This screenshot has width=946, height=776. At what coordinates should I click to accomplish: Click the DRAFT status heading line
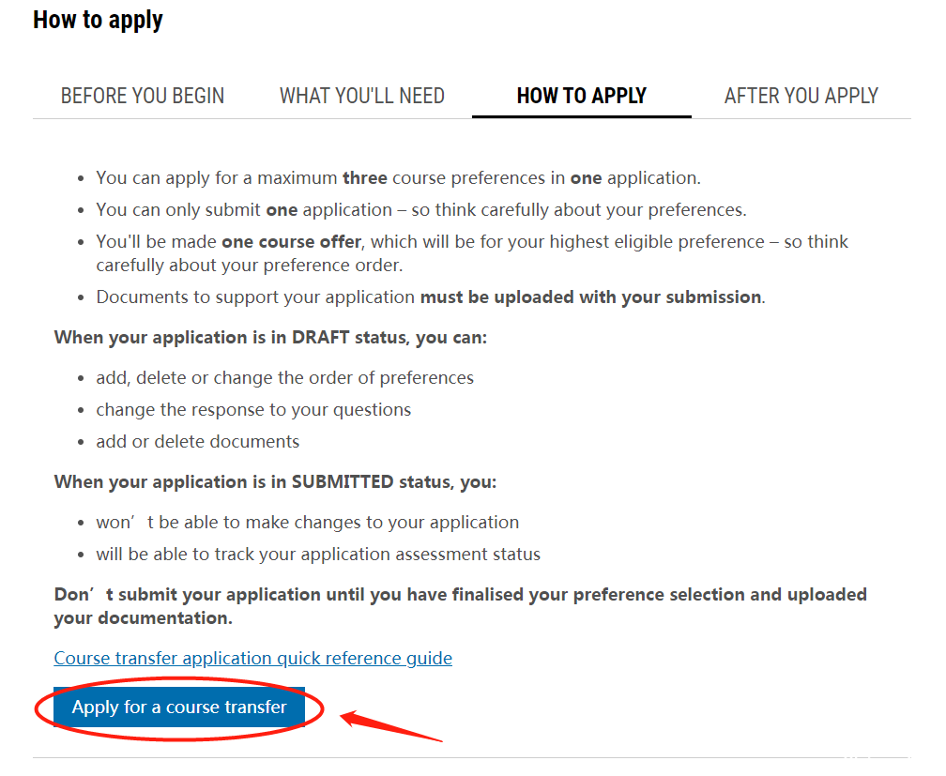pyautogui.click(x=270, y=337)
